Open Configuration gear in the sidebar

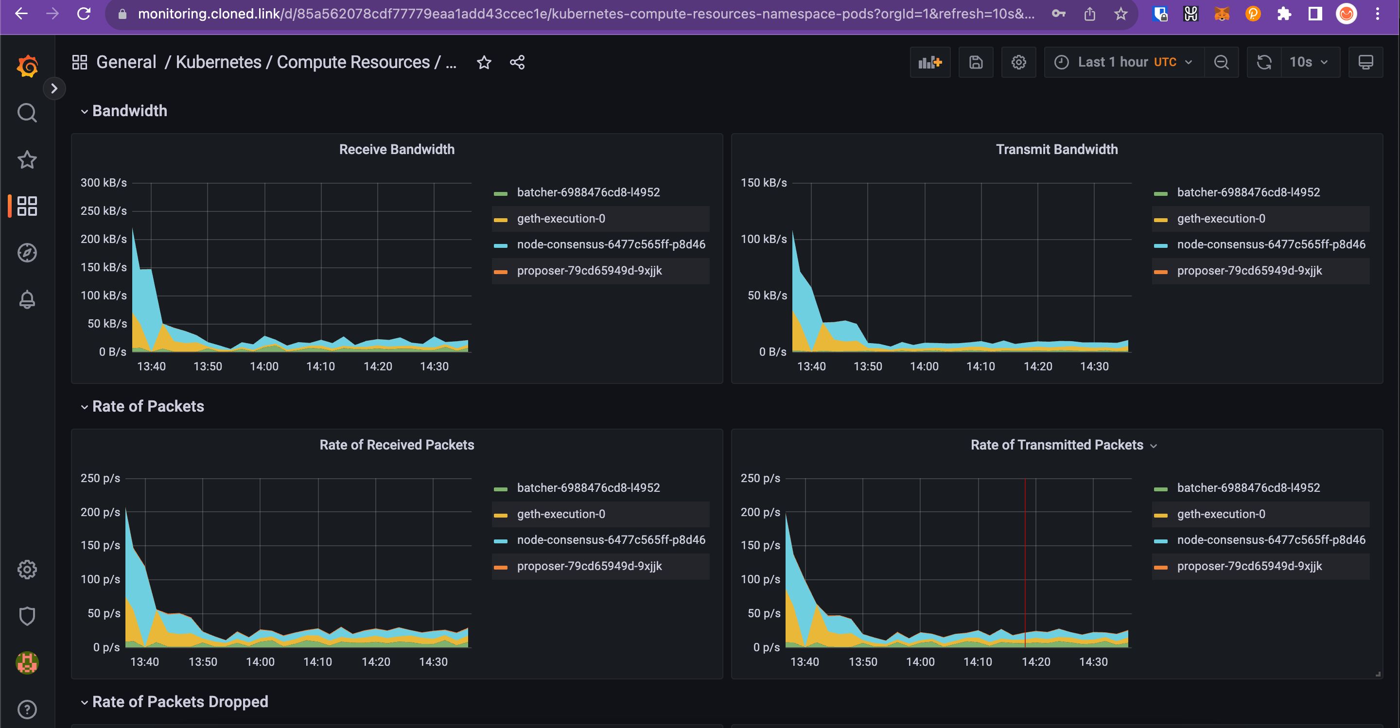(27, 570)
